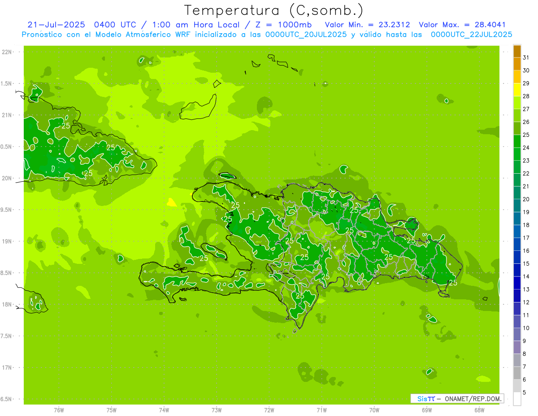538x416 pixels.
Task: Click the 74W longitude axis label
Action: tap(164, 410)
